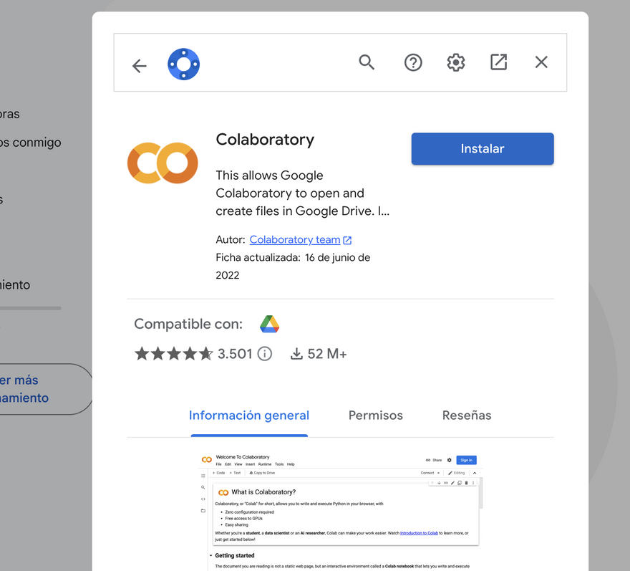Click the 52 M+ downloads count
Viewport: 630px width, 571px height.
coord(327,354)
